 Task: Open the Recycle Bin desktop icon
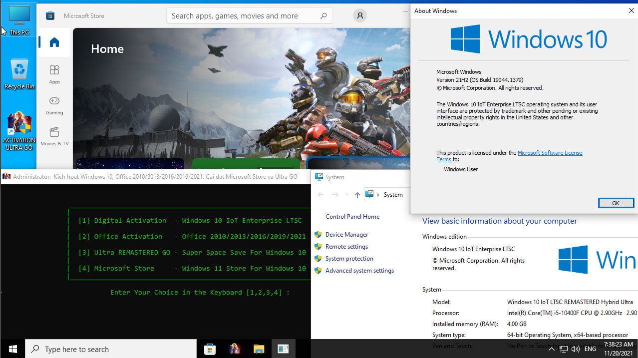(x=19, y=74)
